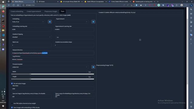Switch to the Detailed guide on training browser tab
Image resolution: width=194 pixels, height=109 pixels.
pos(144,2)
